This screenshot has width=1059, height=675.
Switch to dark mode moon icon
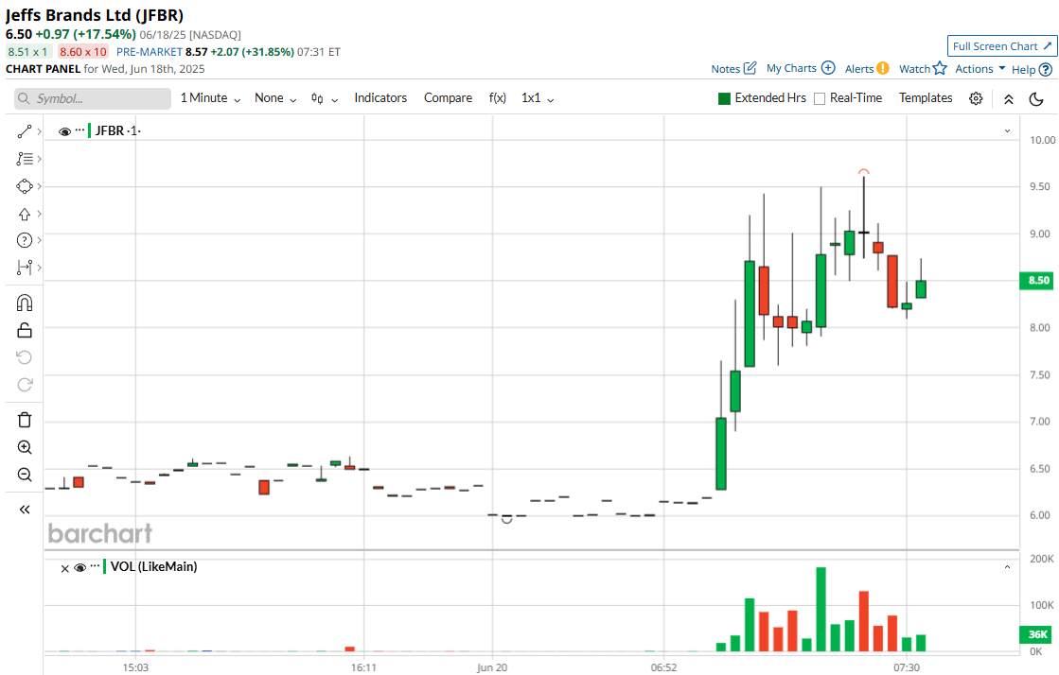[1036, 99]
